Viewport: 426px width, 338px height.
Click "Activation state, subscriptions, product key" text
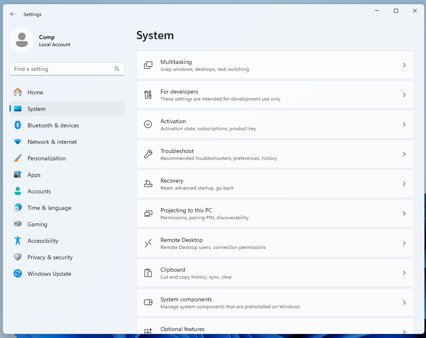tap(208, 129)
